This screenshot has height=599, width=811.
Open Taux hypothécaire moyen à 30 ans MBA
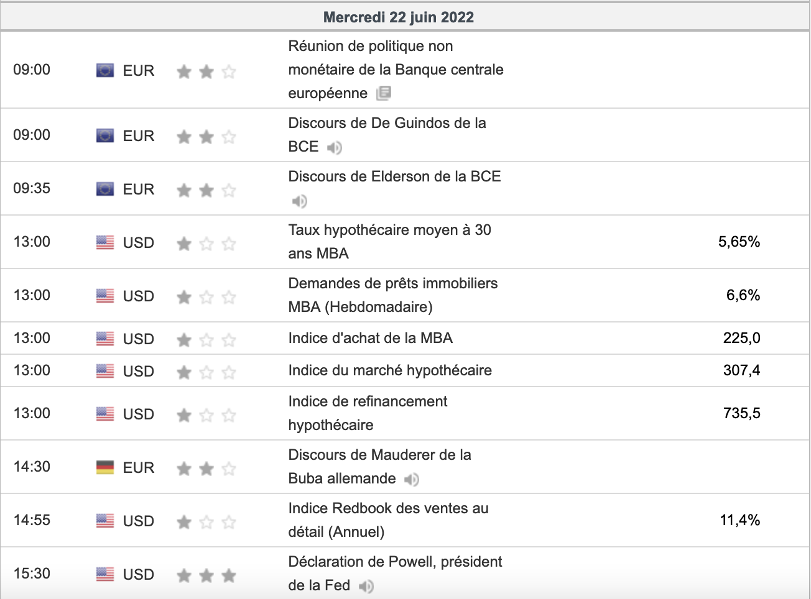tap(389, 242)
